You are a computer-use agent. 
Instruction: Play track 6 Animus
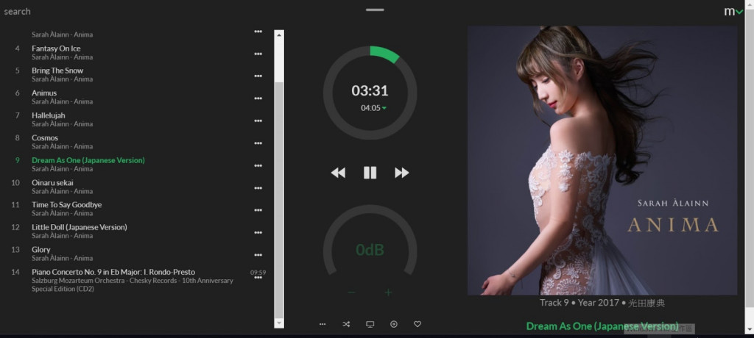(x=137, y=97)
